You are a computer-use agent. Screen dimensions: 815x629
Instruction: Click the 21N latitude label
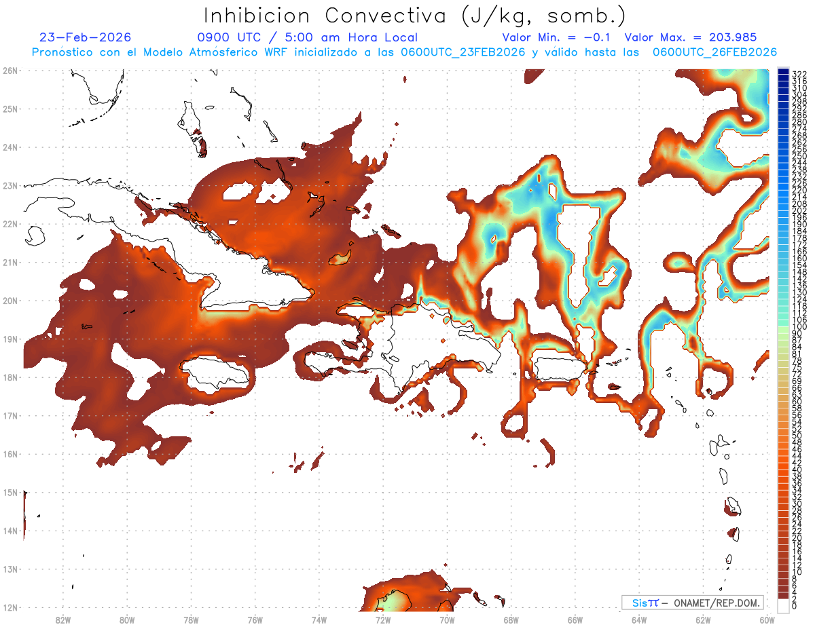pos(10,262)
